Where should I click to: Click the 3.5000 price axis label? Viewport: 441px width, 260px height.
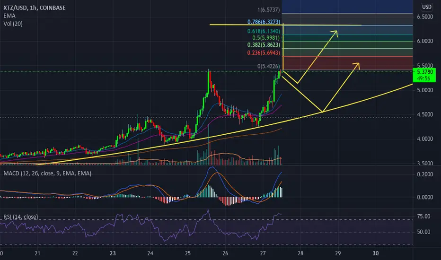(x=425, y=163)
